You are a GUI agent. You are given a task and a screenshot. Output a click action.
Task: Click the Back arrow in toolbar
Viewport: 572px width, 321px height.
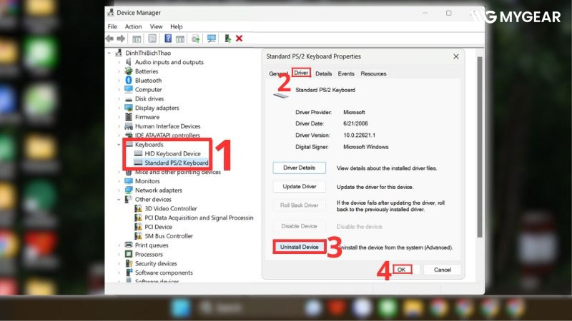coord(109,39)
